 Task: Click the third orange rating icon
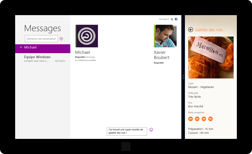(x=204, y=119)
